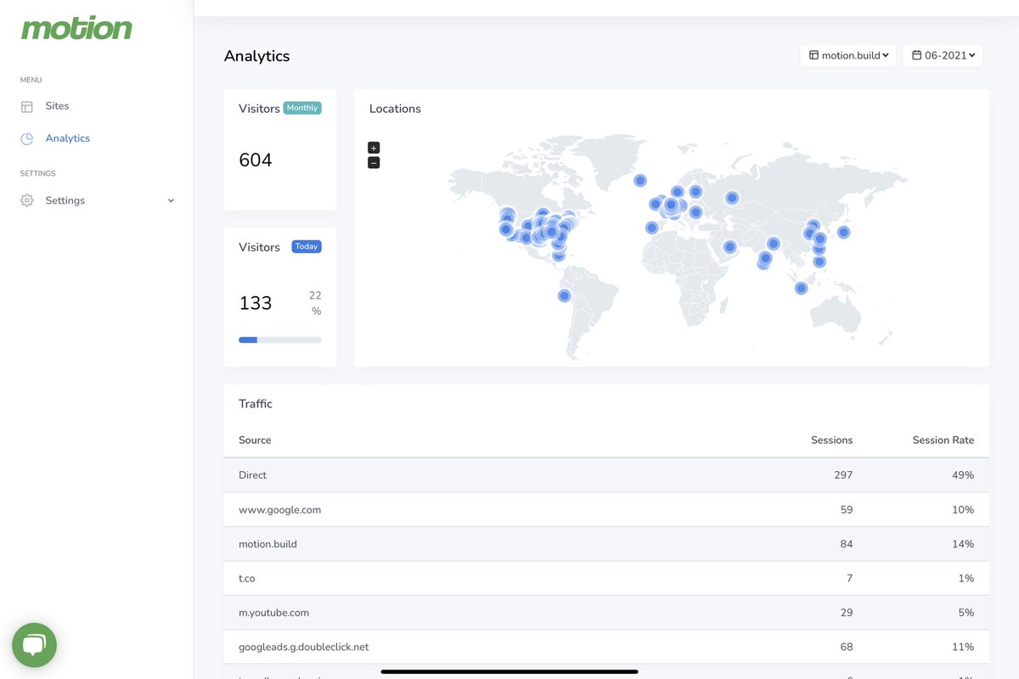The height and width of the screenshot is (679, 1019).
Task: Click the Traffic section title
Action: [x=256, y=404]
